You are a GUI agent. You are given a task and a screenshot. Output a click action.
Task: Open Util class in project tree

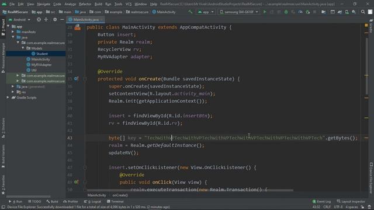[x=34, y=70]
